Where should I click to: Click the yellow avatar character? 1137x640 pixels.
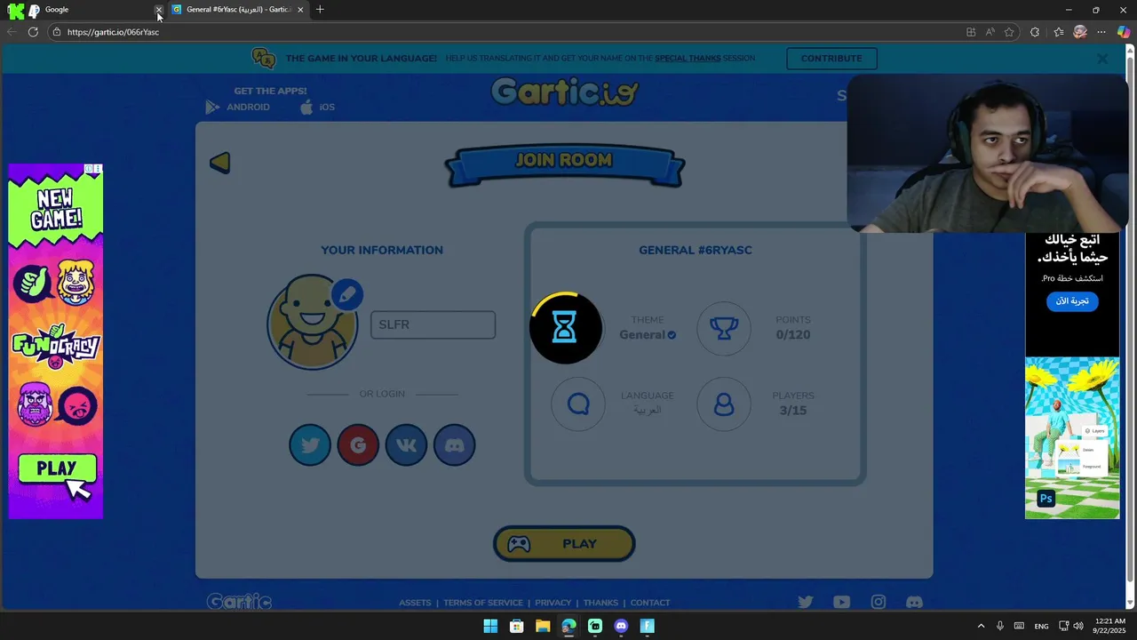pyautogui.click(x=312, y=322)
